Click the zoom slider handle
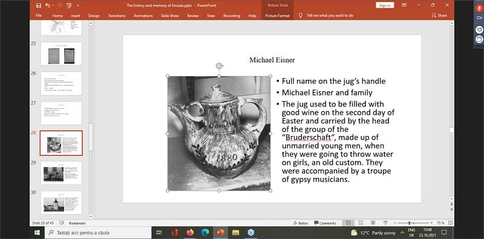484x239 pixels. pyautogui.click(x=410, y=223)
